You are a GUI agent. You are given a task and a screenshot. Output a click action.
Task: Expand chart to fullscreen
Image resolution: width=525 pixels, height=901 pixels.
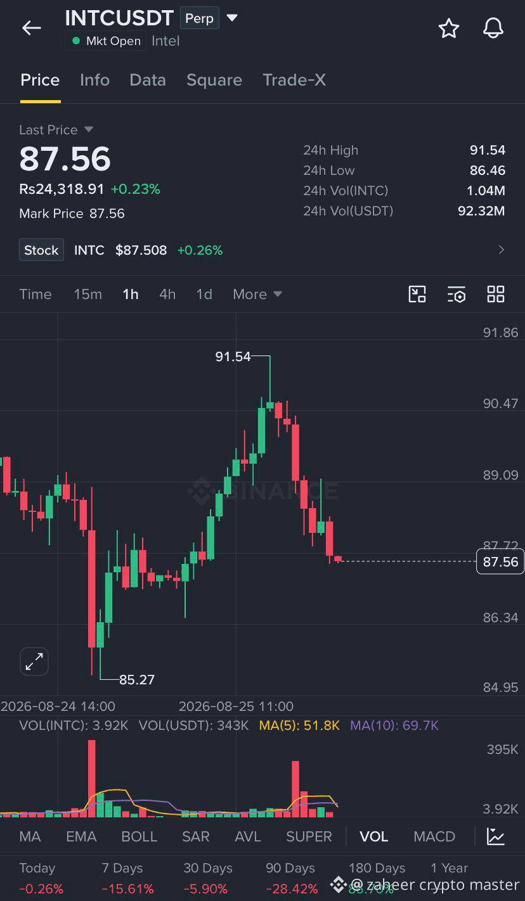tap(34, 661)
